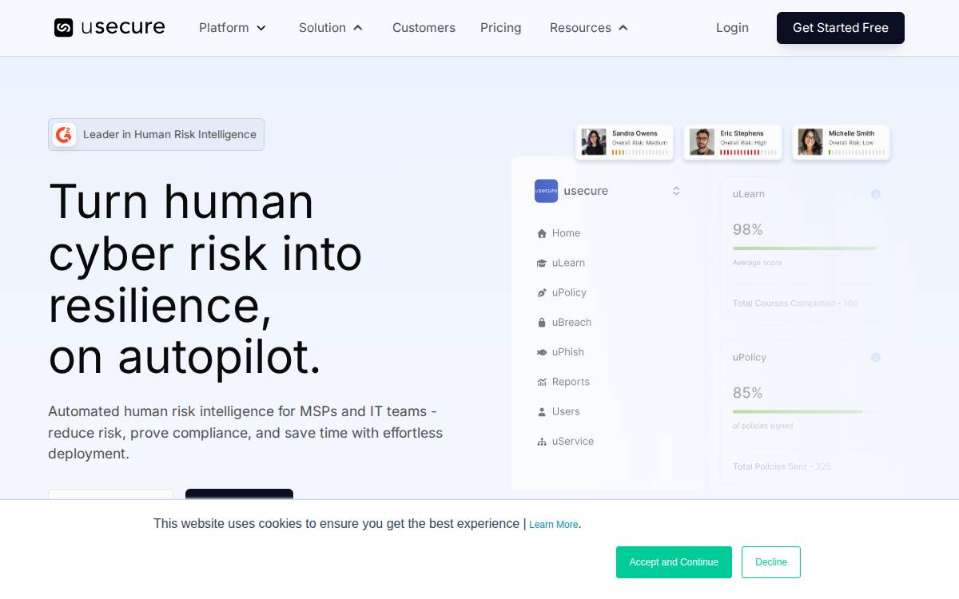The height and width of the screenshot is (599, 959).
Task: Click Eric Stephens profile photo
Action: pyautogui.click(x=702, y=142)
